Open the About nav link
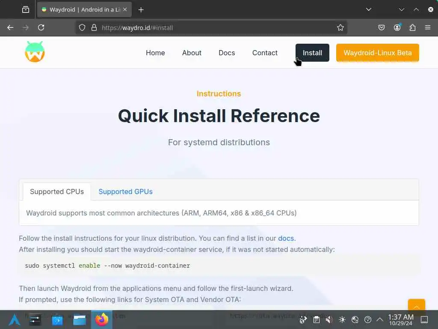Image resolution: width=438 pixels, height=329 pixels. click(x=192, y=53)
